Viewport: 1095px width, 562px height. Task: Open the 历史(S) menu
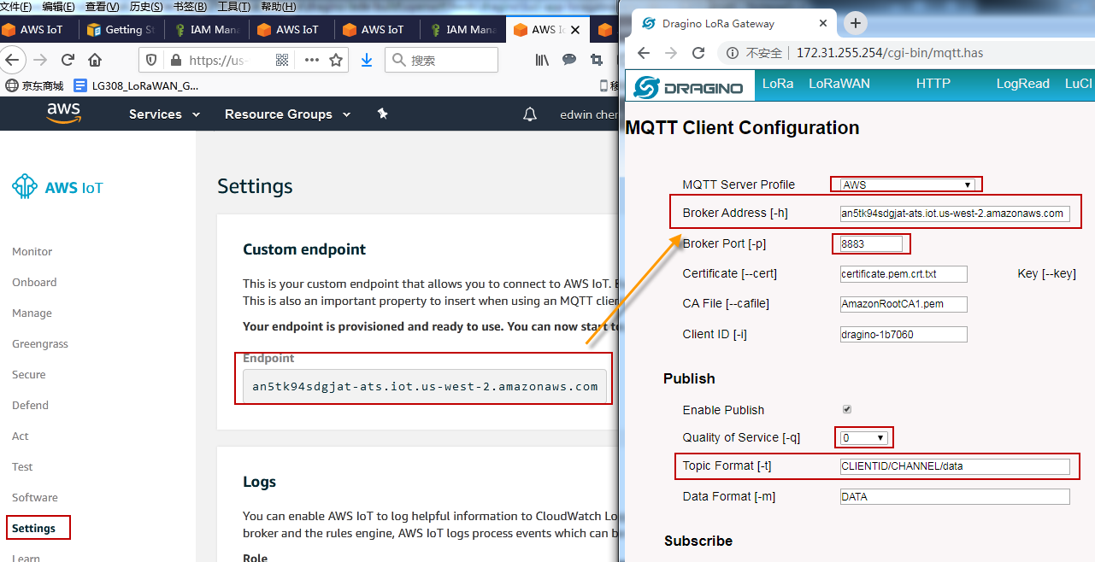click(x=146, y=7)
